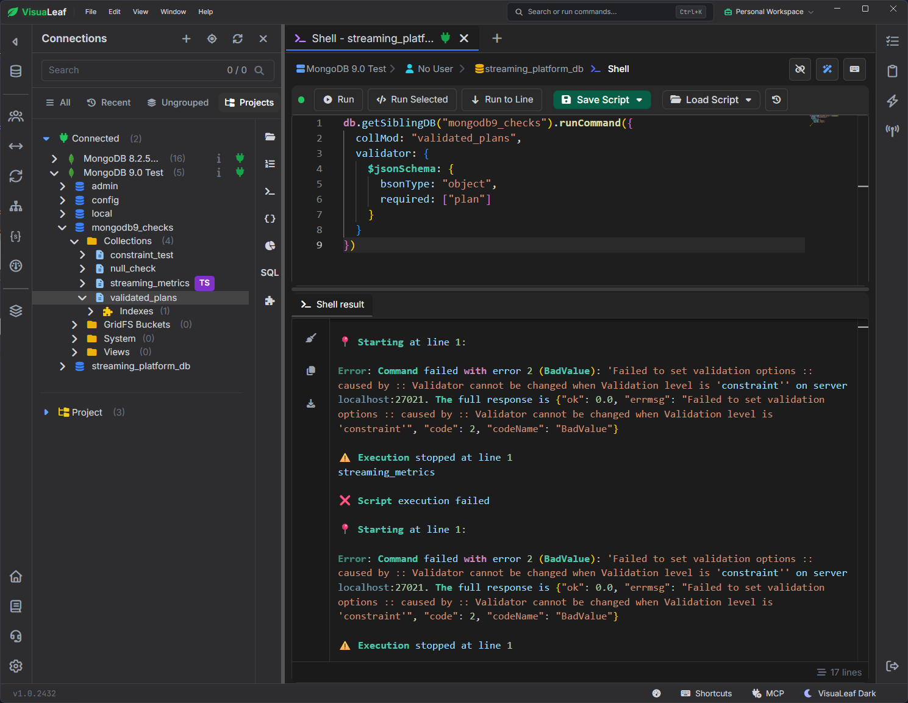Clear shell results with broom icon
The image size is (908, 703).
311,338
